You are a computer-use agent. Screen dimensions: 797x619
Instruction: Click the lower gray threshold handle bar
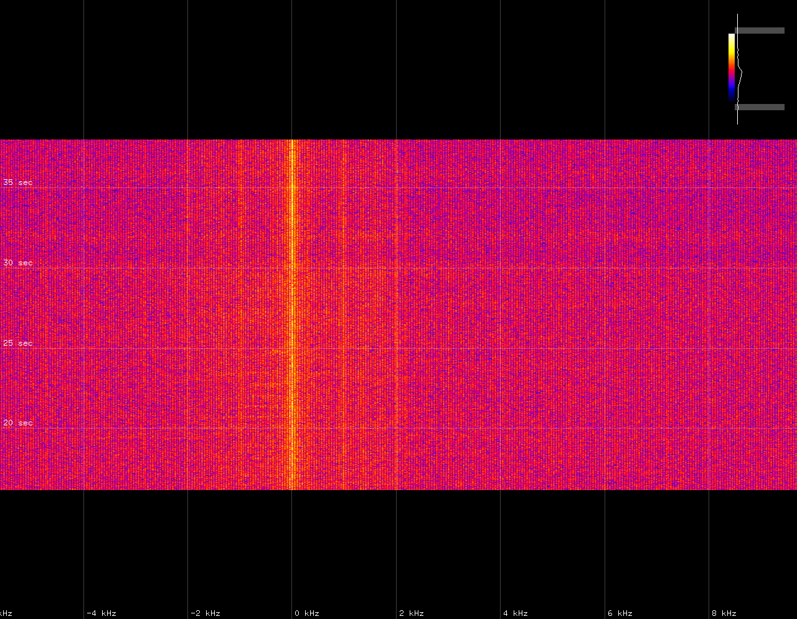point(759,107)
